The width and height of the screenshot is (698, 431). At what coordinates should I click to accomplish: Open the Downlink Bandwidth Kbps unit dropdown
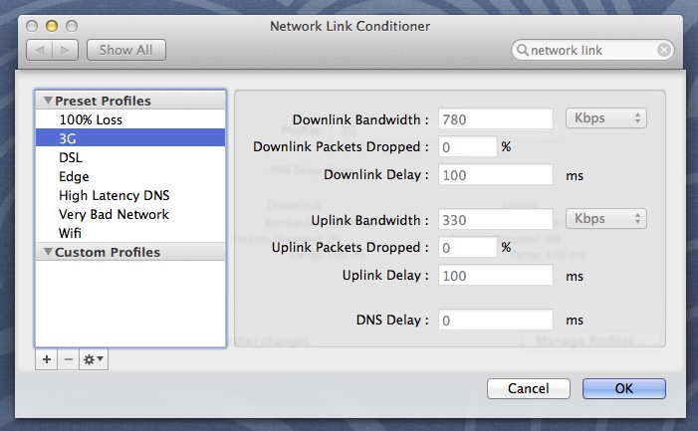pyautogui.click(x=606, y=118)
